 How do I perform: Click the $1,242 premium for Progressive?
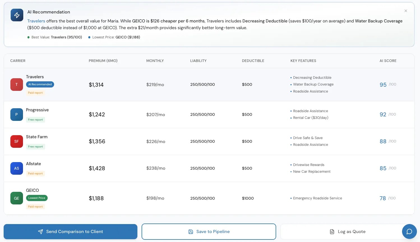tap(97, 114)
